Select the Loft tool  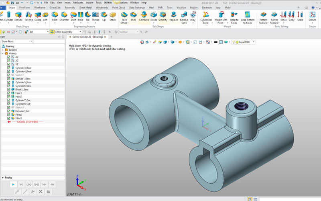[x=45, y=16]
